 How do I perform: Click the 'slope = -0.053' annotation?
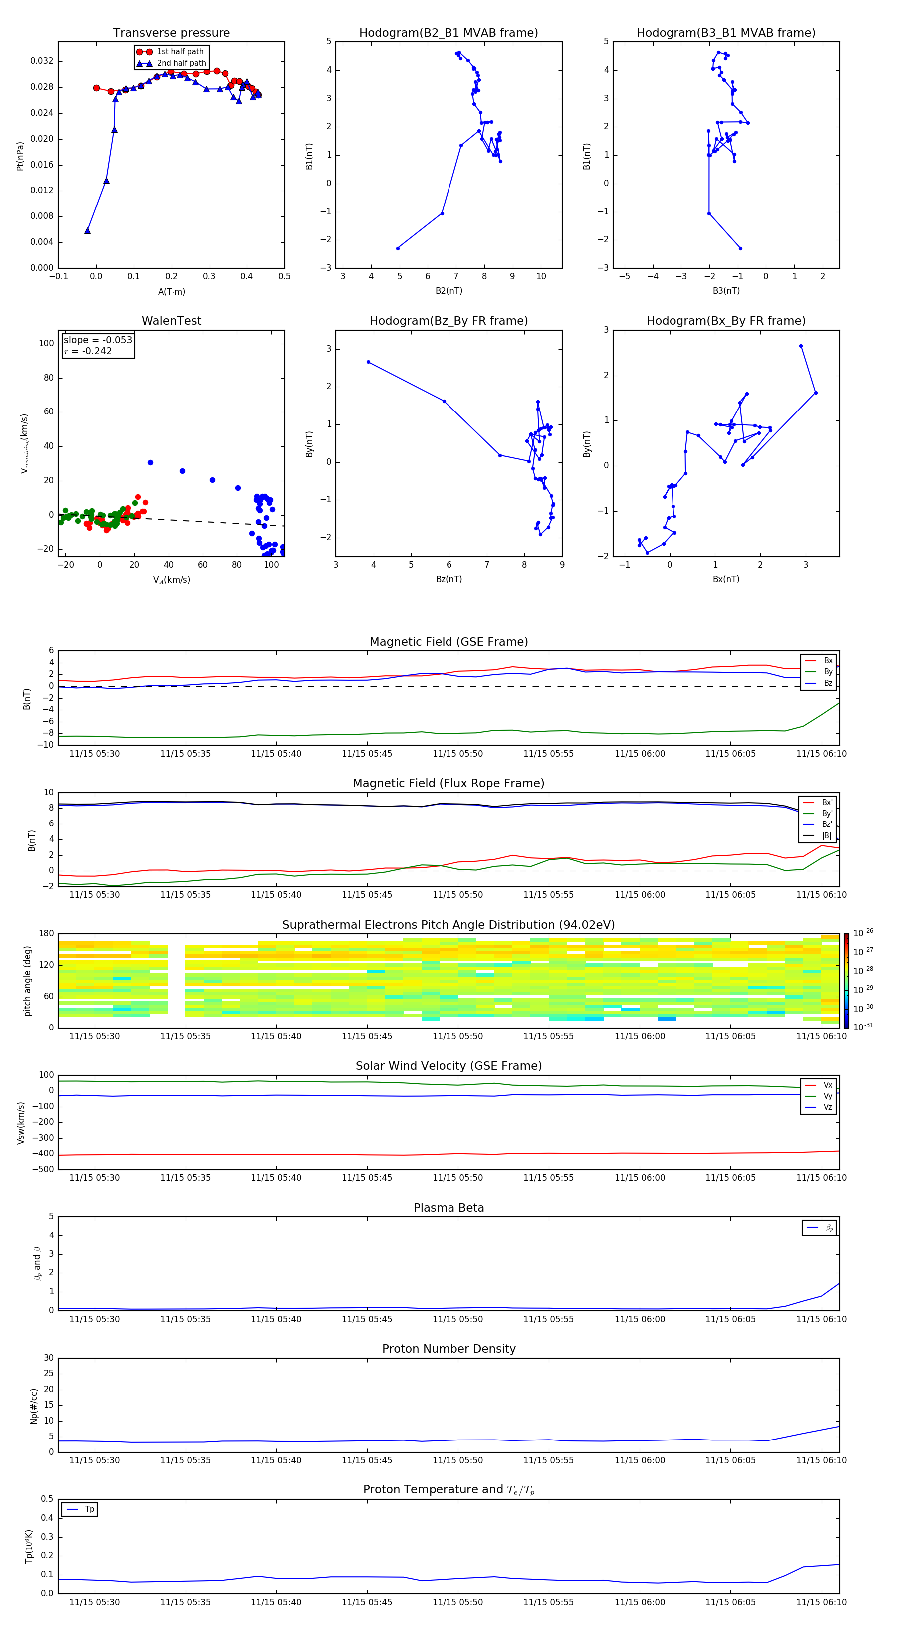(98, 340)
